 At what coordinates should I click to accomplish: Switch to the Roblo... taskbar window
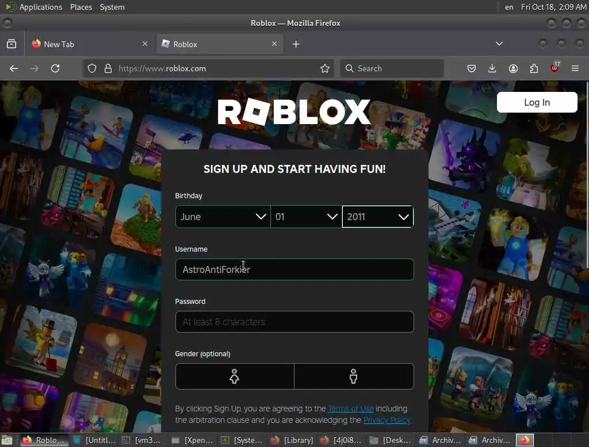pyautogui.click(x=44, y=440)
